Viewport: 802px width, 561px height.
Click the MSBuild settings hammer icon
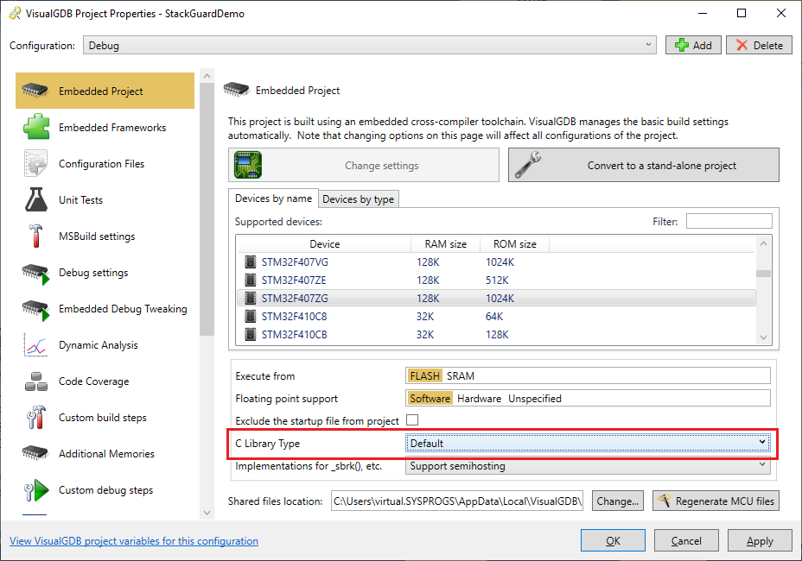(x=35, y=236)
